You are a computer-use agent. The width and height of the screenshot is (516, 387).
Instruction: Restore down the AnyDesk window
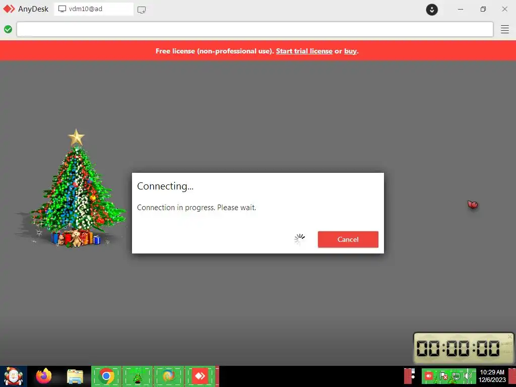pyautogui.click(x=483, y=9)
